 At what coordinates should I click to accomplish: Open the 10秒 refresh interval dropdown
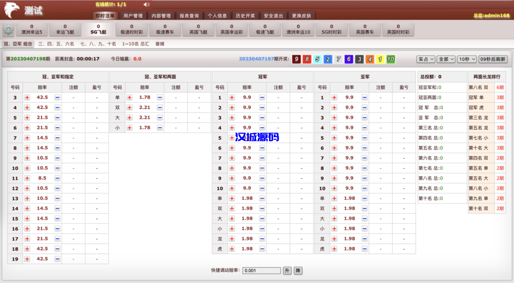point(467,59)
